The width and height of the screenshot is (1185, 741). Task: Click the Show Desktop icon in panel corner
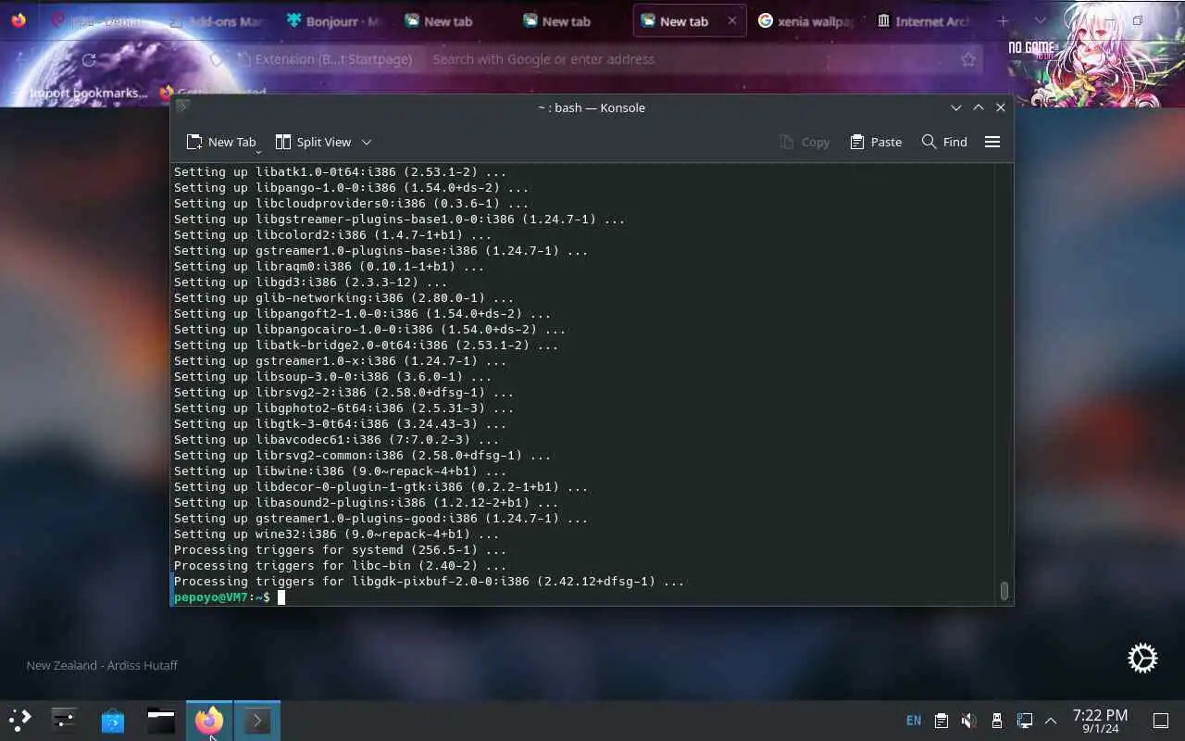tap(1160, 721)
